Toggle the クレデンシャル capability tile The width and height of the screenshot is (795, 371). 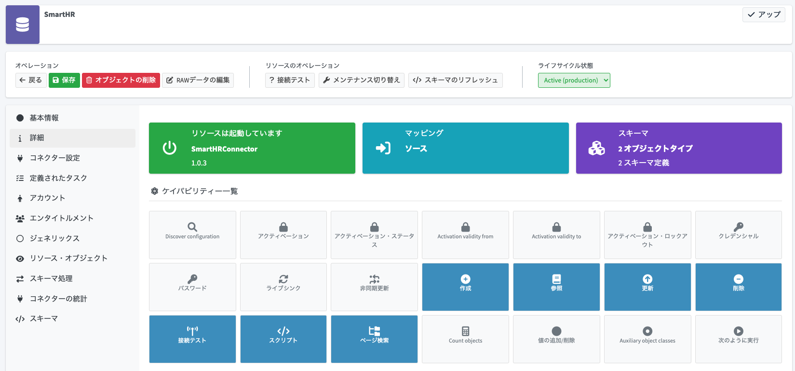point(739,235)
